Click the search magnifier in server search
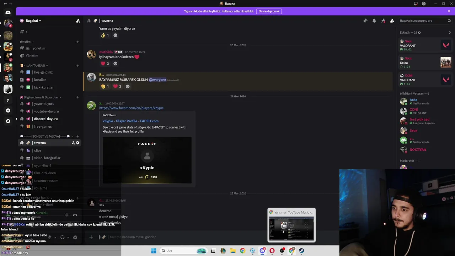455x256 pixels. coord(449,21)
